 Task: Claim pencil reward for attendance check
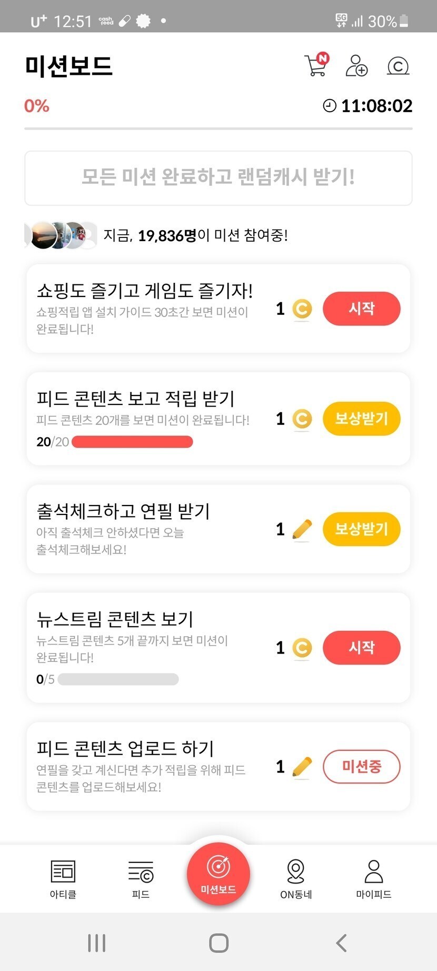[x=361, y=529]
